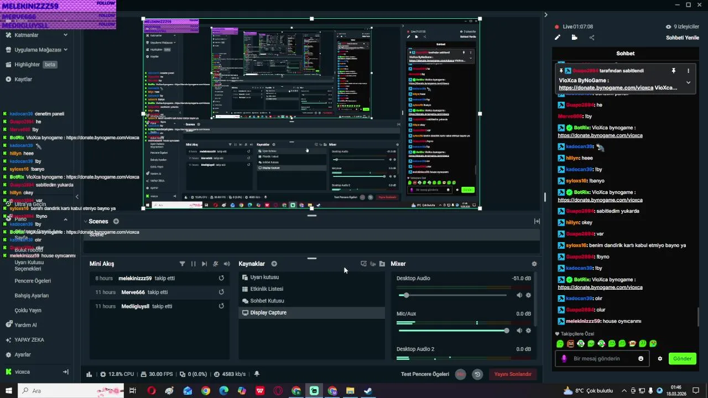Edit stream info with the pencil icon
Image resolution: width=708 pixels, height=398 pixels.
click(558, 38)
